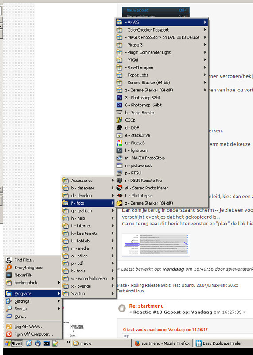Expand the quick launch overflow chevron
This screenshot has height=355, width=253.
pos(68,342)
